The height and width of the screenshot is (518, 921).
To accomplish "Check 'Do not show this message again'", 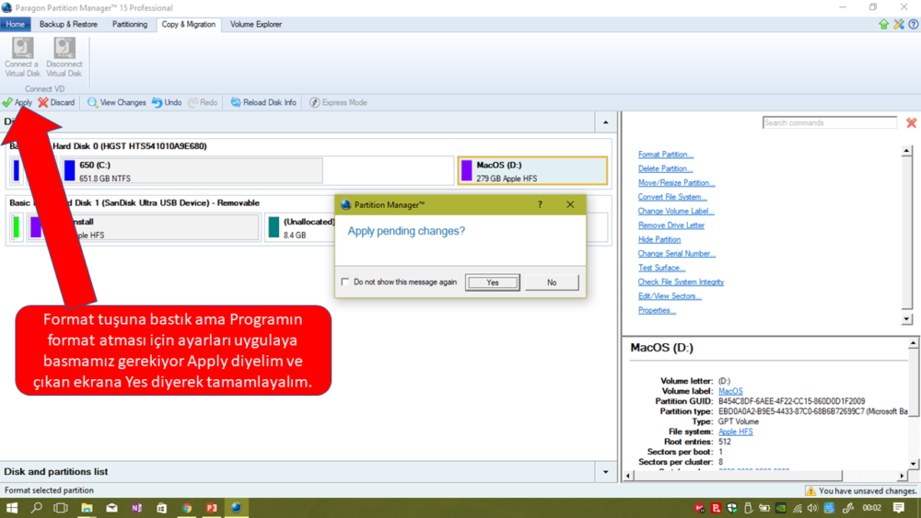I will click(x=345, y=282).
